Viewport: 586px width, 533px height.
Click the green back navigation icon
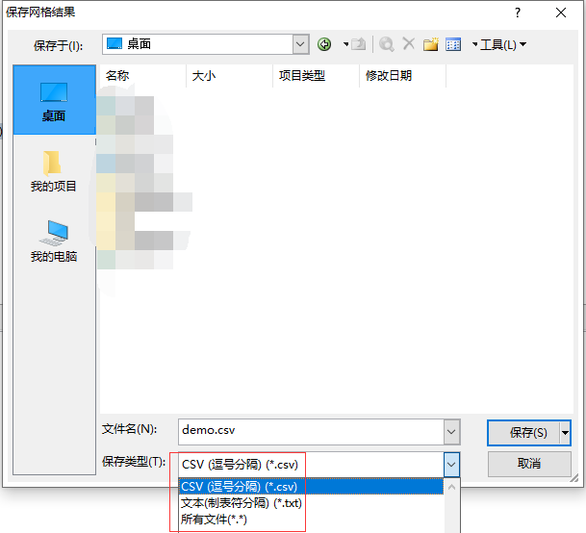[324, 44]
